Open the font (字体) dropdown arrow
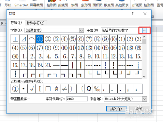The image size is (163, 122). coord(81,30)
